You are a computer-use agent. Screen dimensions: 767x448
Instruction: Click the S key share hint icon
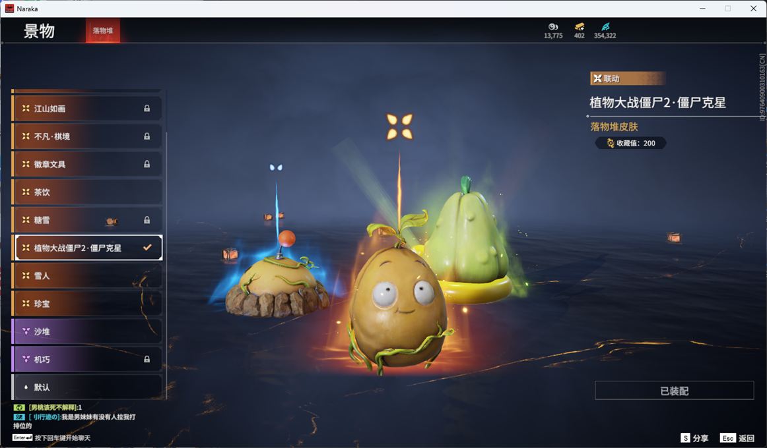[x=685, y=438]
